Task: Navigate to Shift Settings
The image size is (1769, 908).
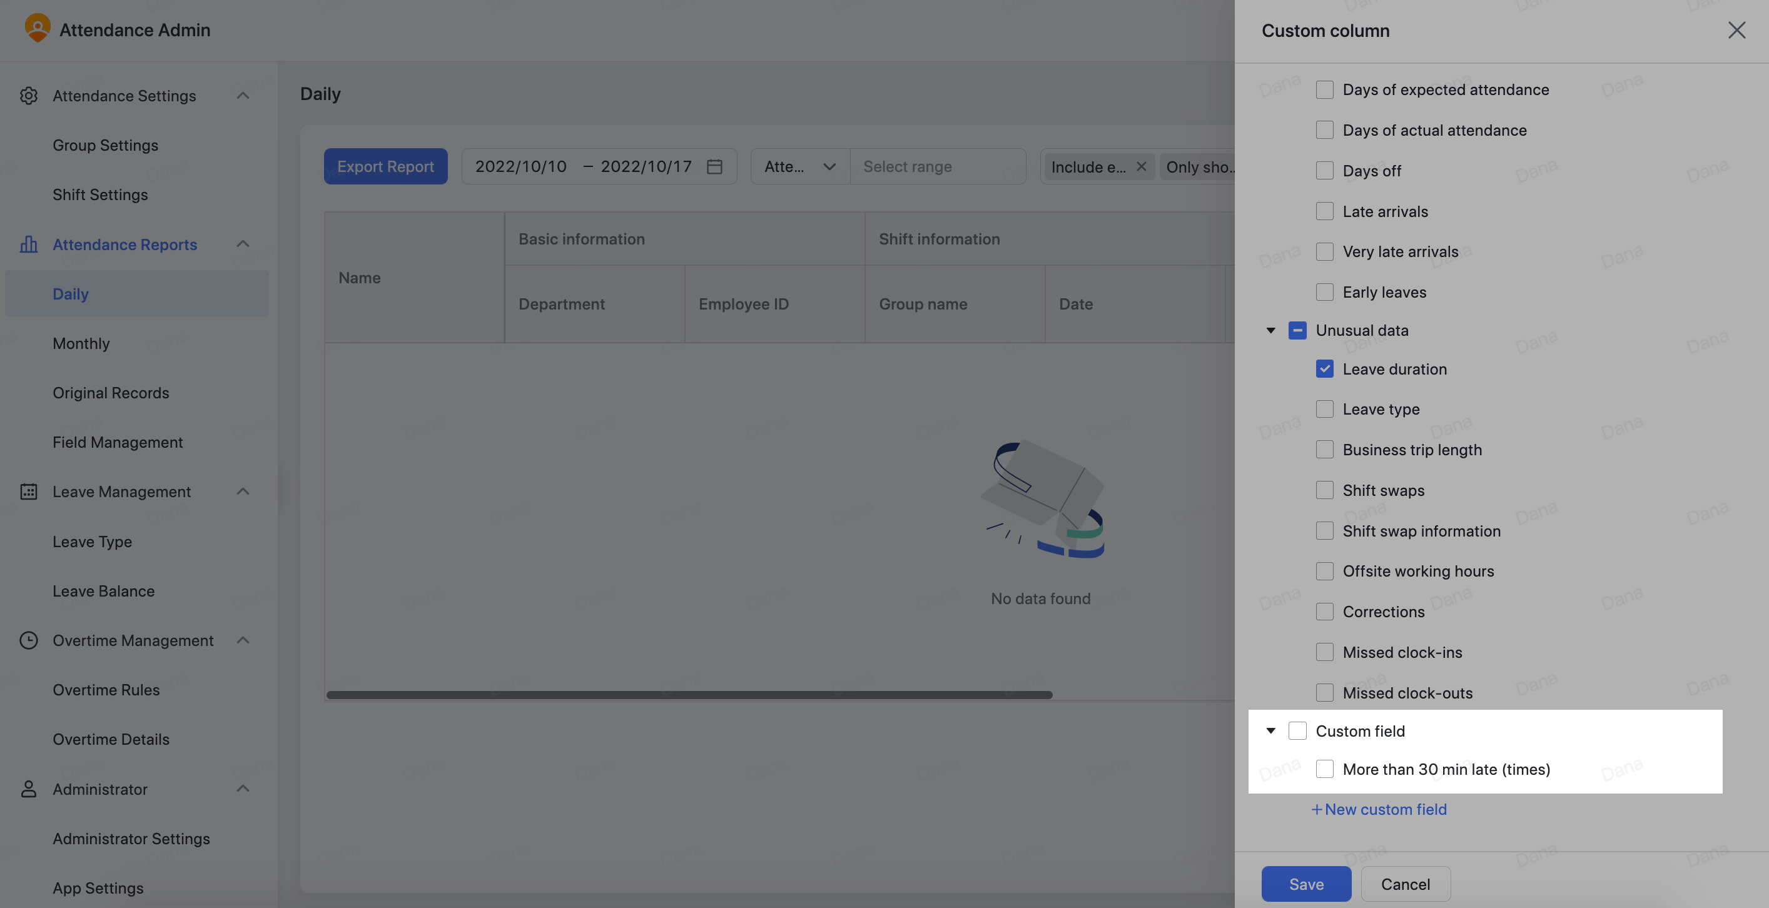Action: [100, 194]
